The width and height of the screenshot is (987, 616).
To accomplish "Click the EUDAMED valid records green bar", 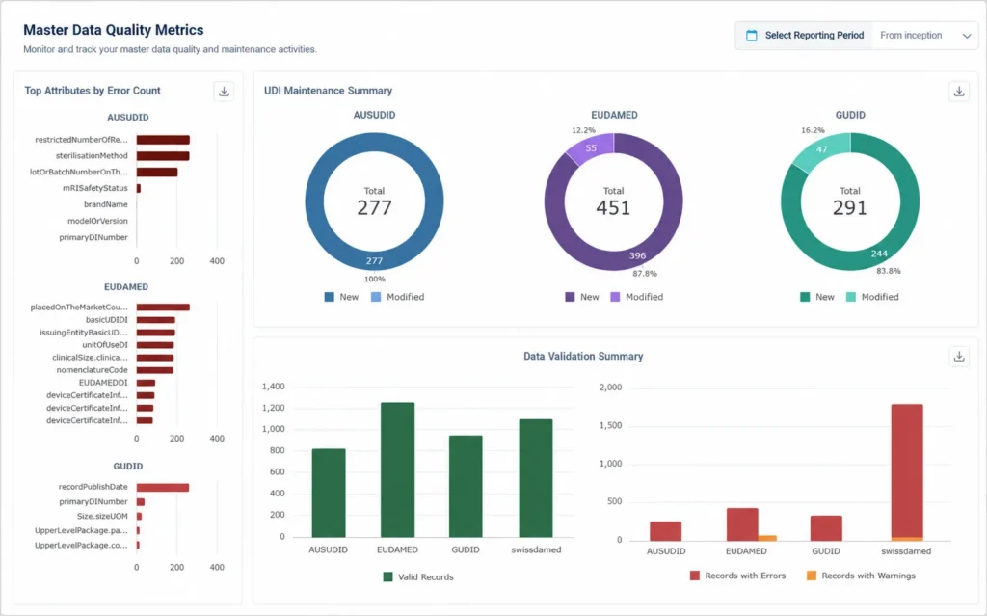I will 398,469.
